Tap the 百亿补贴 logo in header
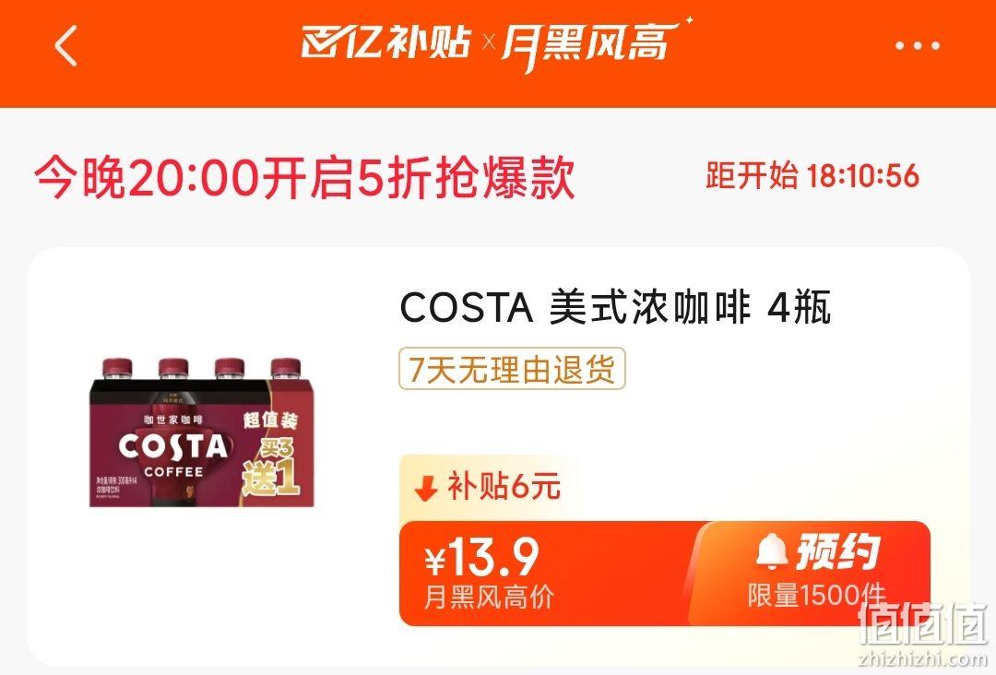 tap(386, 43)
